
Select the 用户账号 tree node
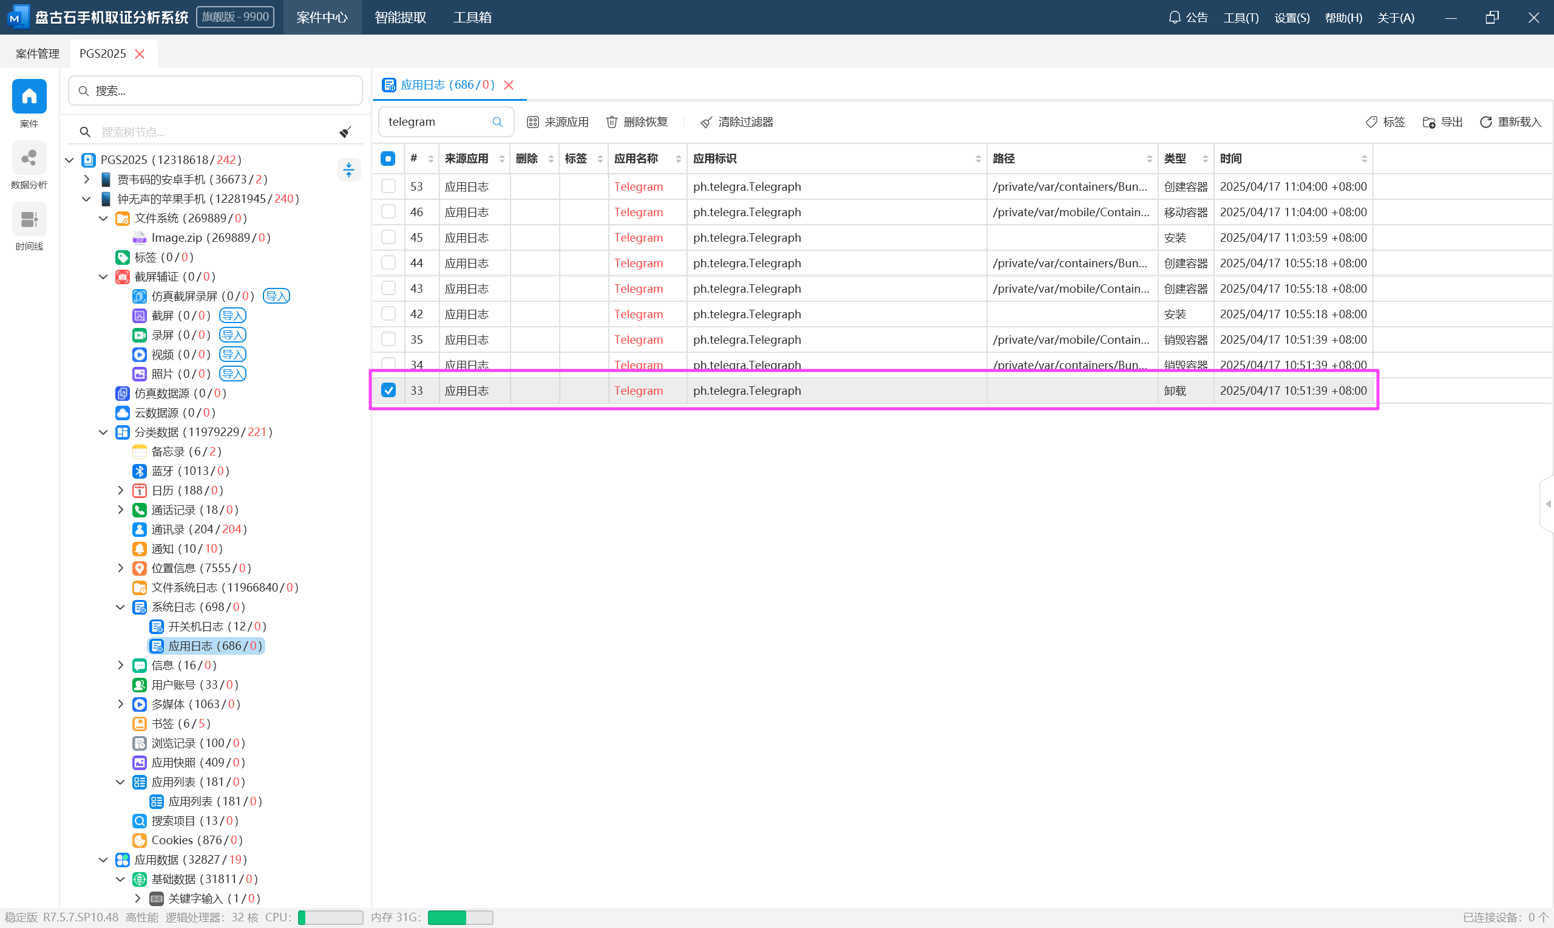point(186,684)
